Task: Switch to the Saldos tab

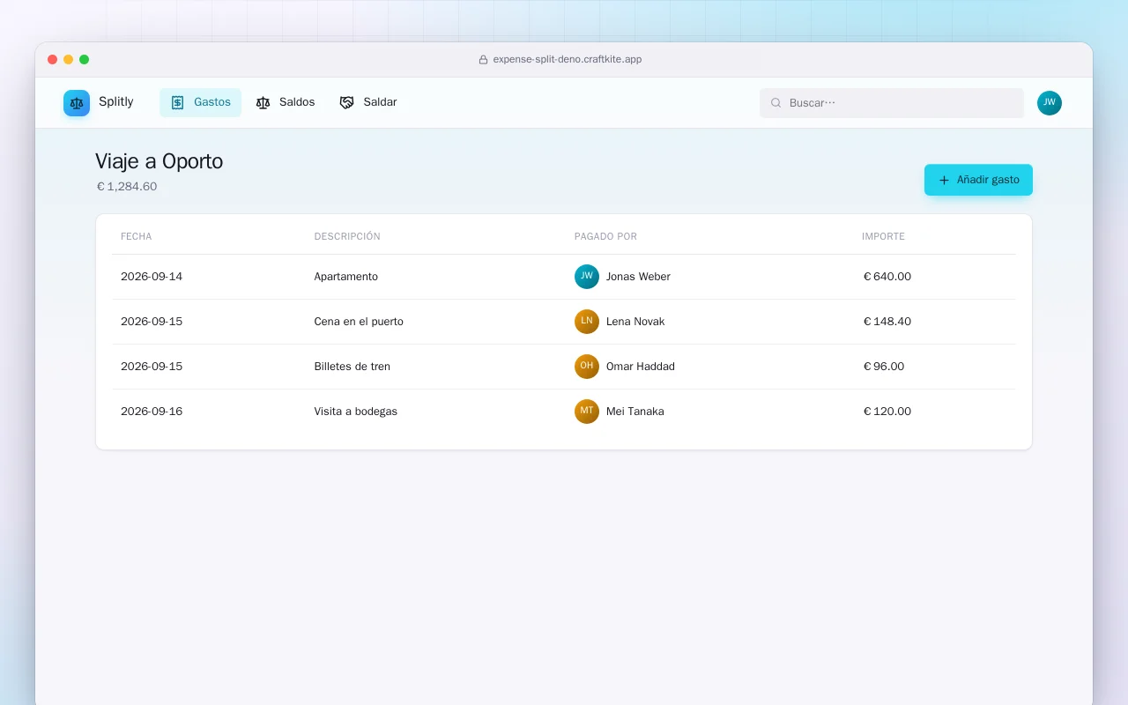Action: pyautogui.click(x=286, y=102)
